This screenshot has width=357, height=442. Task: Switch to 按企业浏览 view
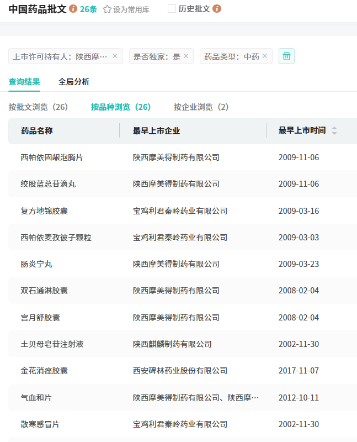point(201,107)
